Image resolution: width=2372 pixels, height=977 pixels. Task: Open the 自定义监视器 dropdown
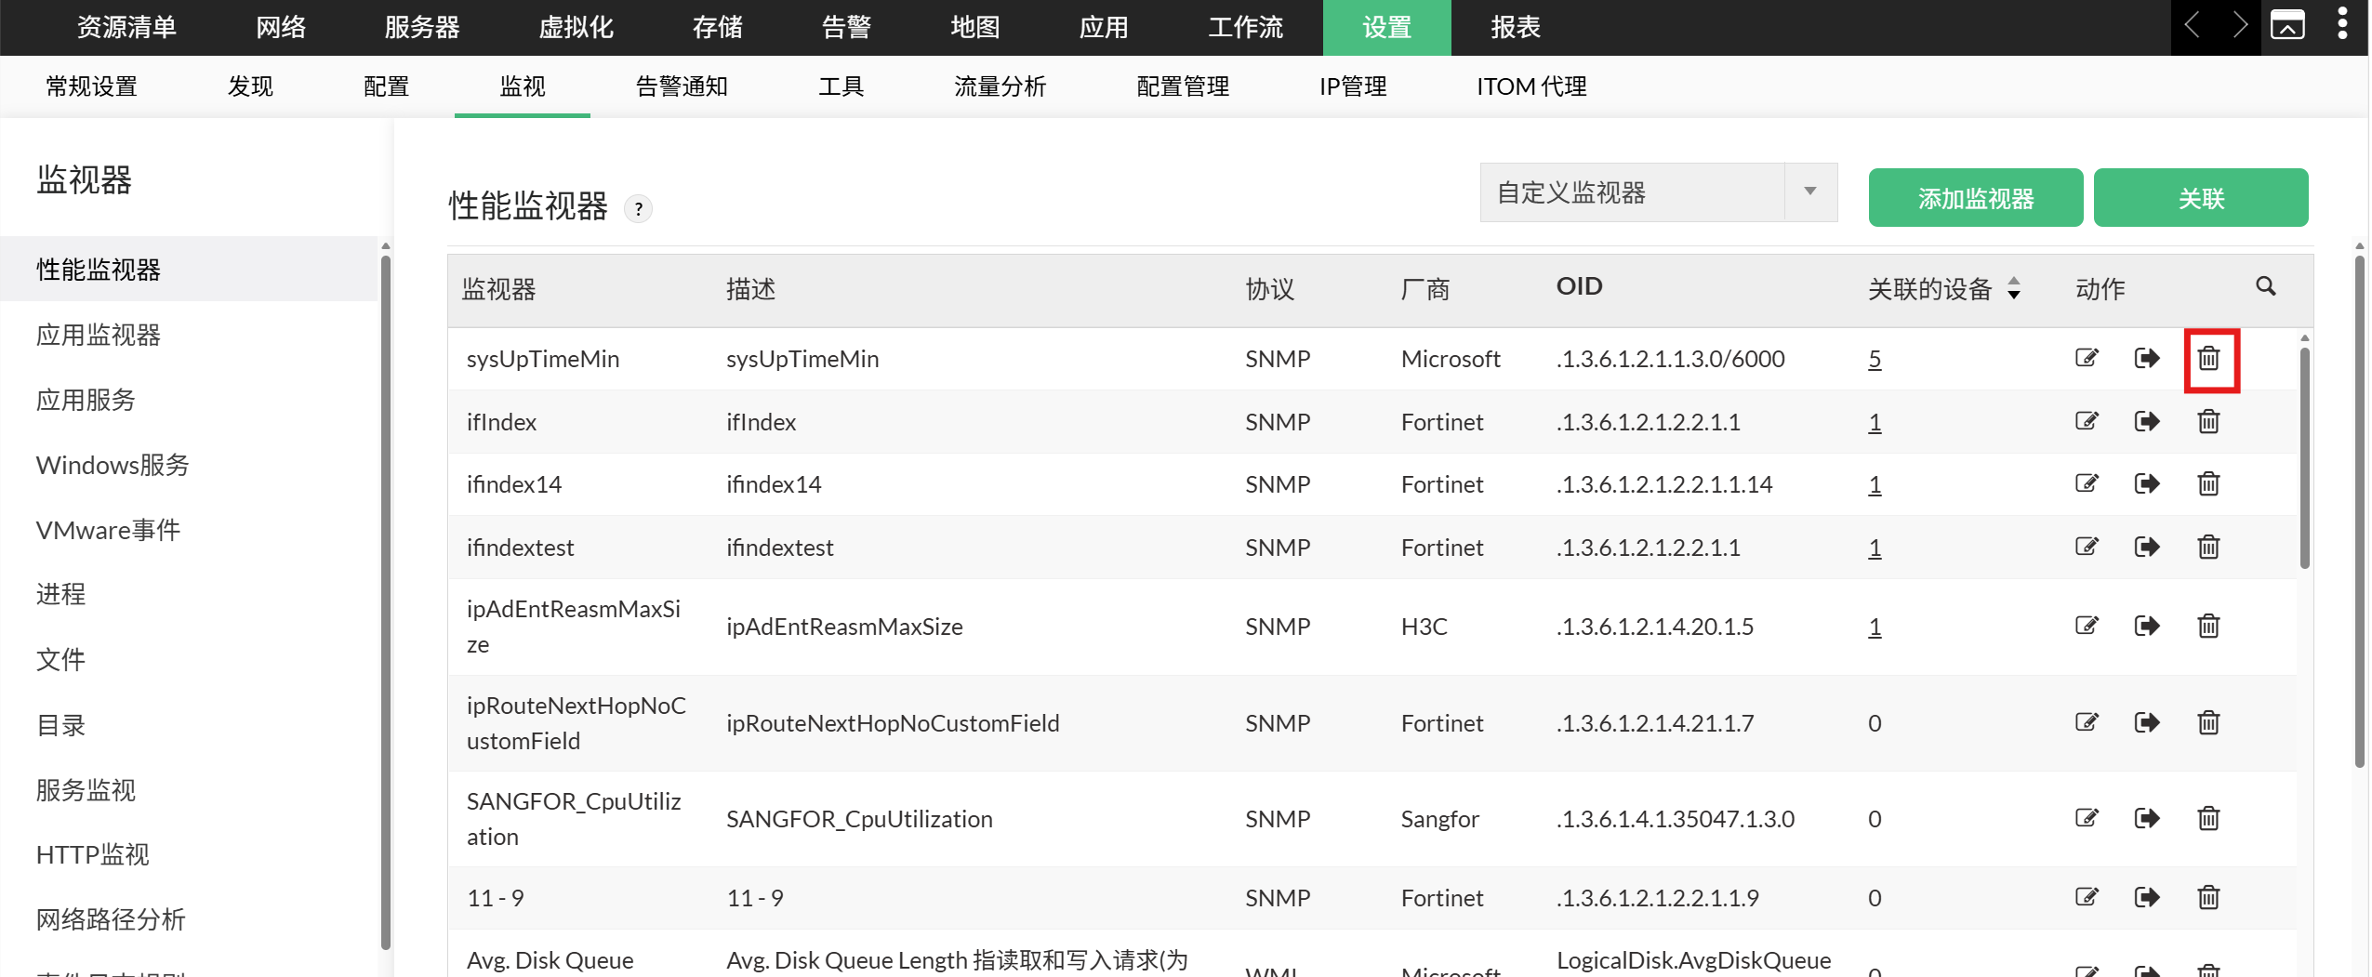click(1658, 192)
